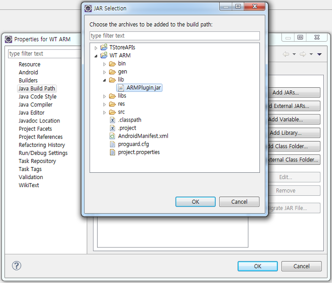Screen dimensions: 332x283
Task: Select Java Build Path page
Action: click(37, 89)
